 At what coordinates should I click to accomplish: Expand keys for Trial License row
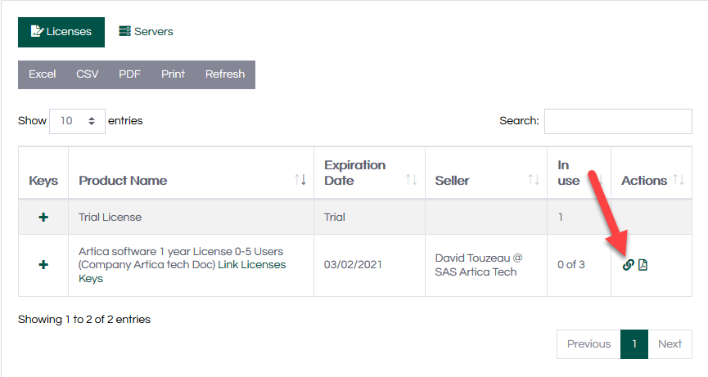click(43, 218)
